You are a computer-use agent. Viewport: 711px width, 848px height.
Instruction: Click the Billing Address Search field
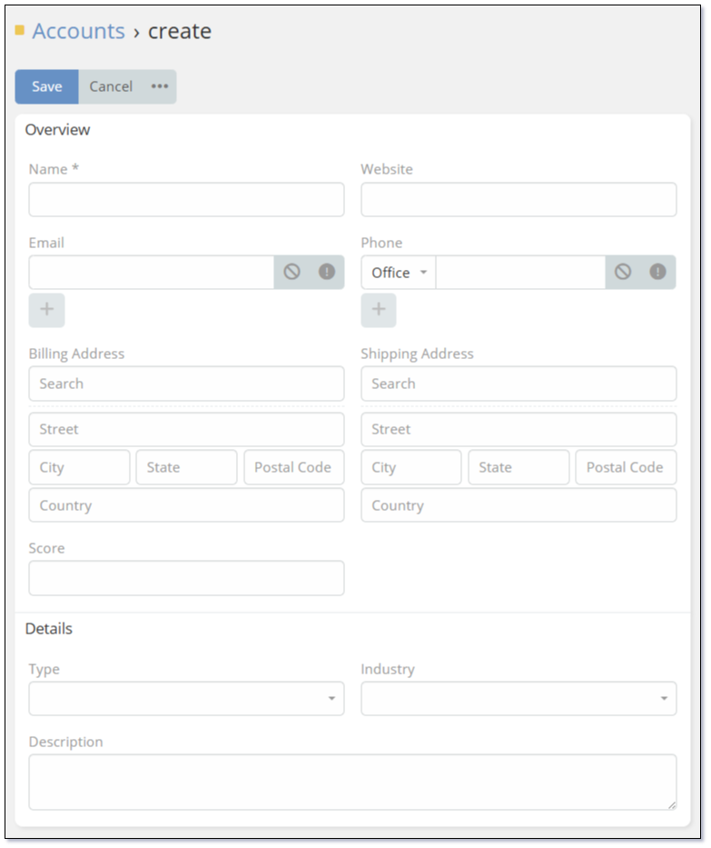[x=186, y=384]
